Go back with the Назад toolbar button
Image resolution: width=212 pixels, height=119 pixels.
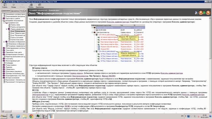[x=13, y=6]
